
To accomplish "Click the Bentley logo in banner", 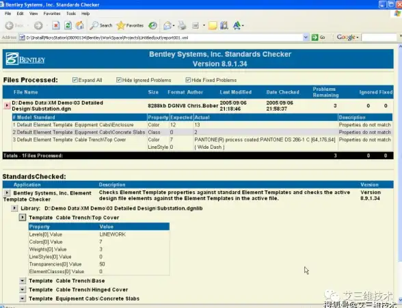I will click(x=25, y=59).
